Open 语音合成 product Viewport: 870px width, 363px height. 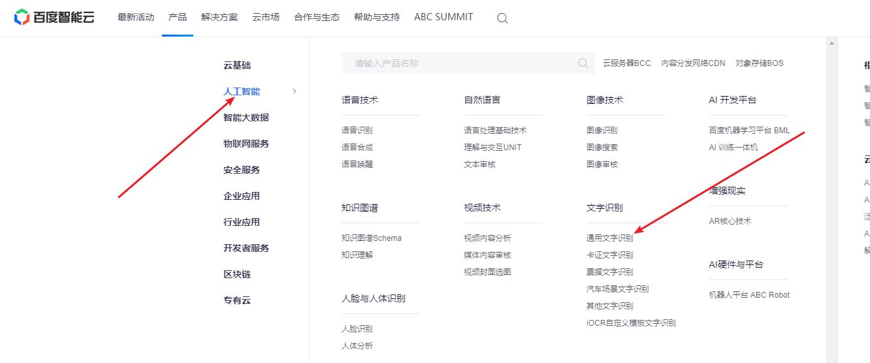pyautogui.click(x=357, y=148)
